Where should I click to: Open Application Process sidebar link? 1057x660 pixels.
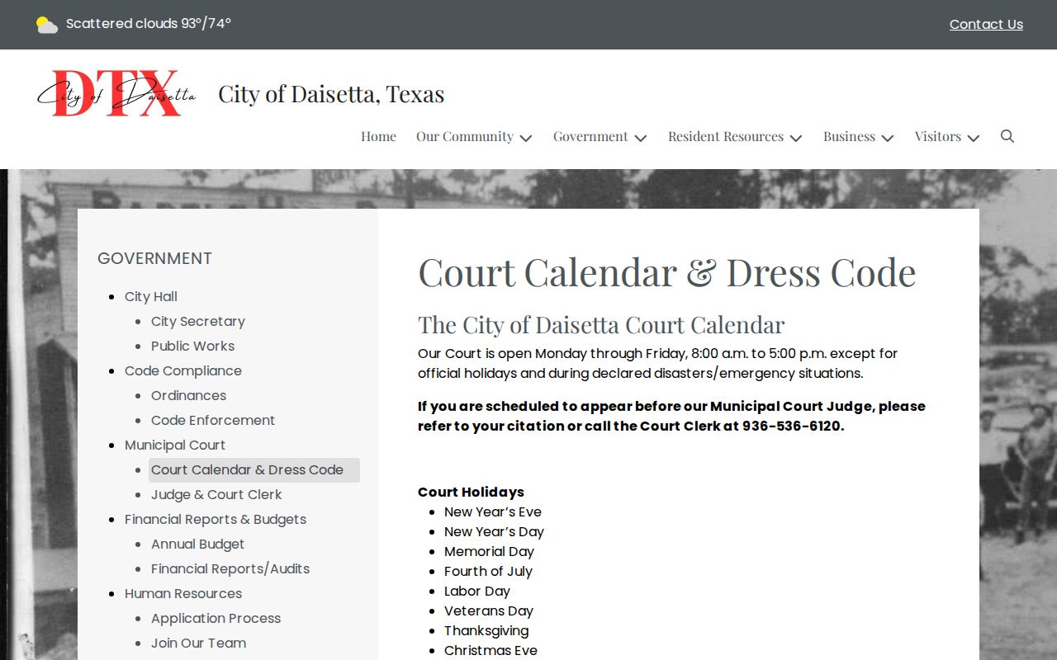(x=216, y=618)
